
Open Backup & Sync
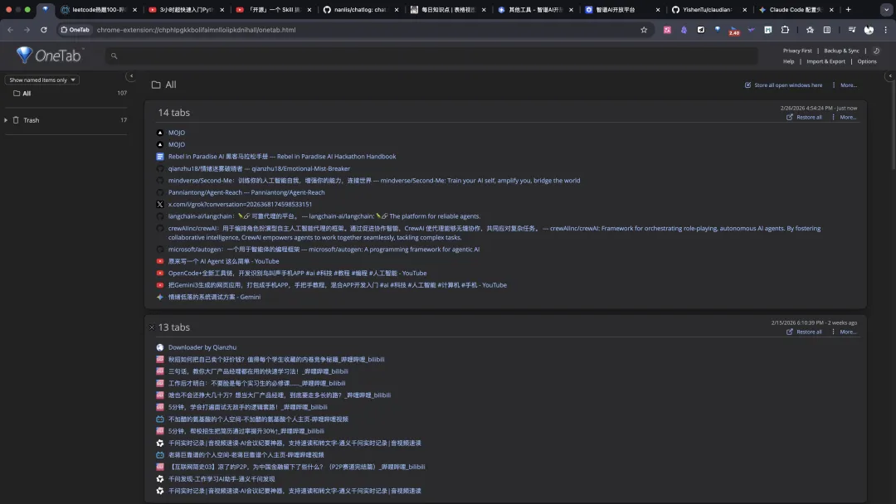[x=841, y=51]
